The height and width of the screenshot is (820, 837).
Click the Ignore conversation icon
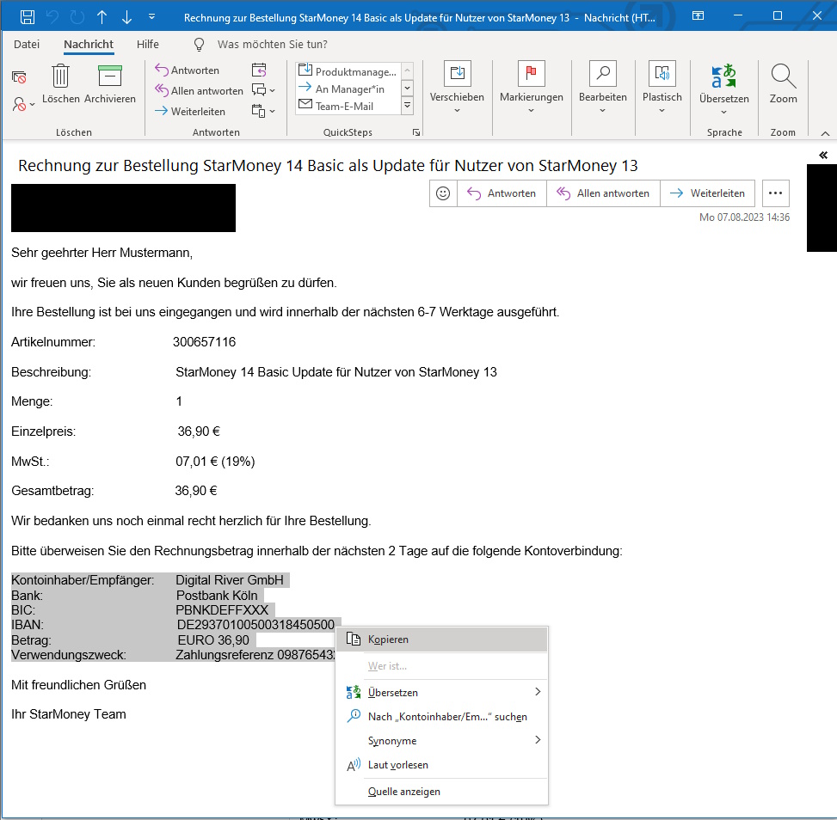click(19, 78)
